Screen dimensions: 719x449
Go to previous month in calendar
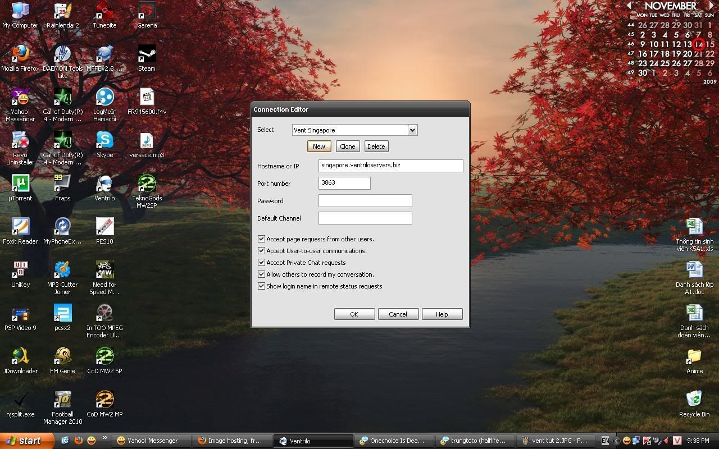[x=629, y=5]
